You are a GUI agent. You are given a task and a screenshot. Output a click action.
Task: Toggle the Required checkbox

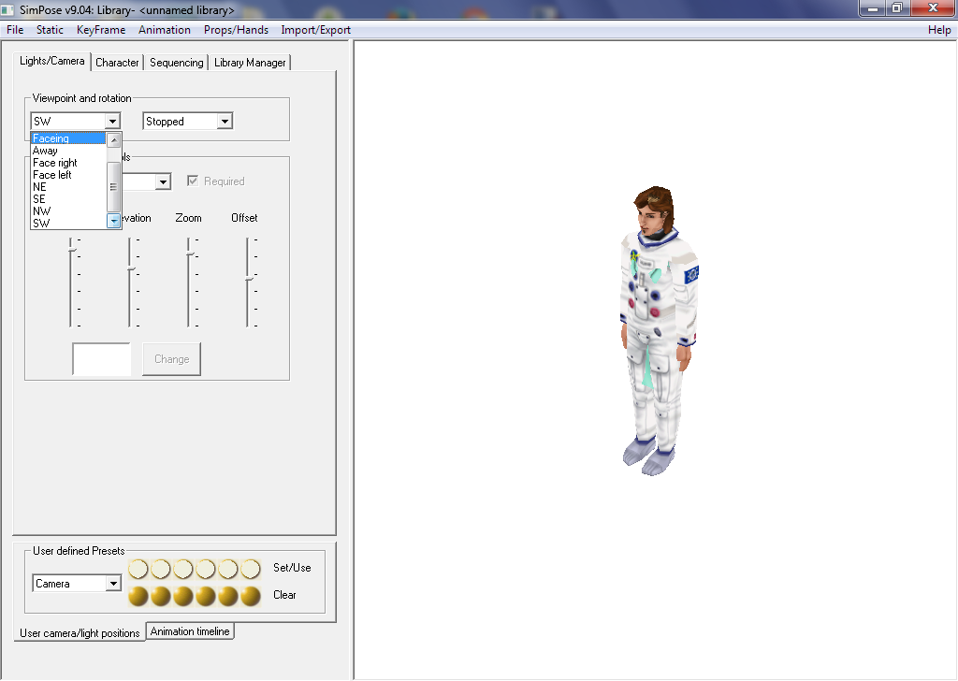[x=194, y=181]
